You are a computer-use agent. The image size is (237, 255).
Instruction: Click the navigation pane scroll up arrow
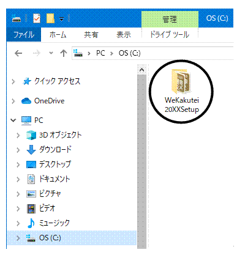(x=141, y=70)
